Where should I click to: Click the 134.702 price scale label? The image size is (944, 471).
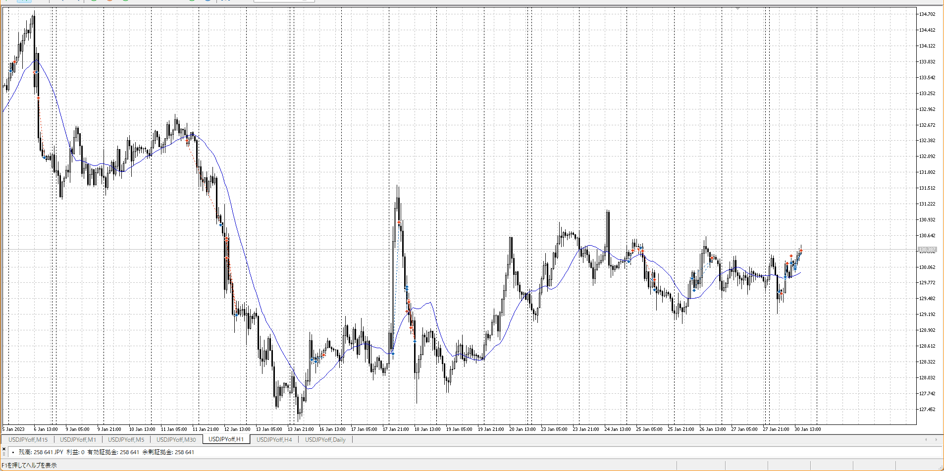tap(927, 14)
